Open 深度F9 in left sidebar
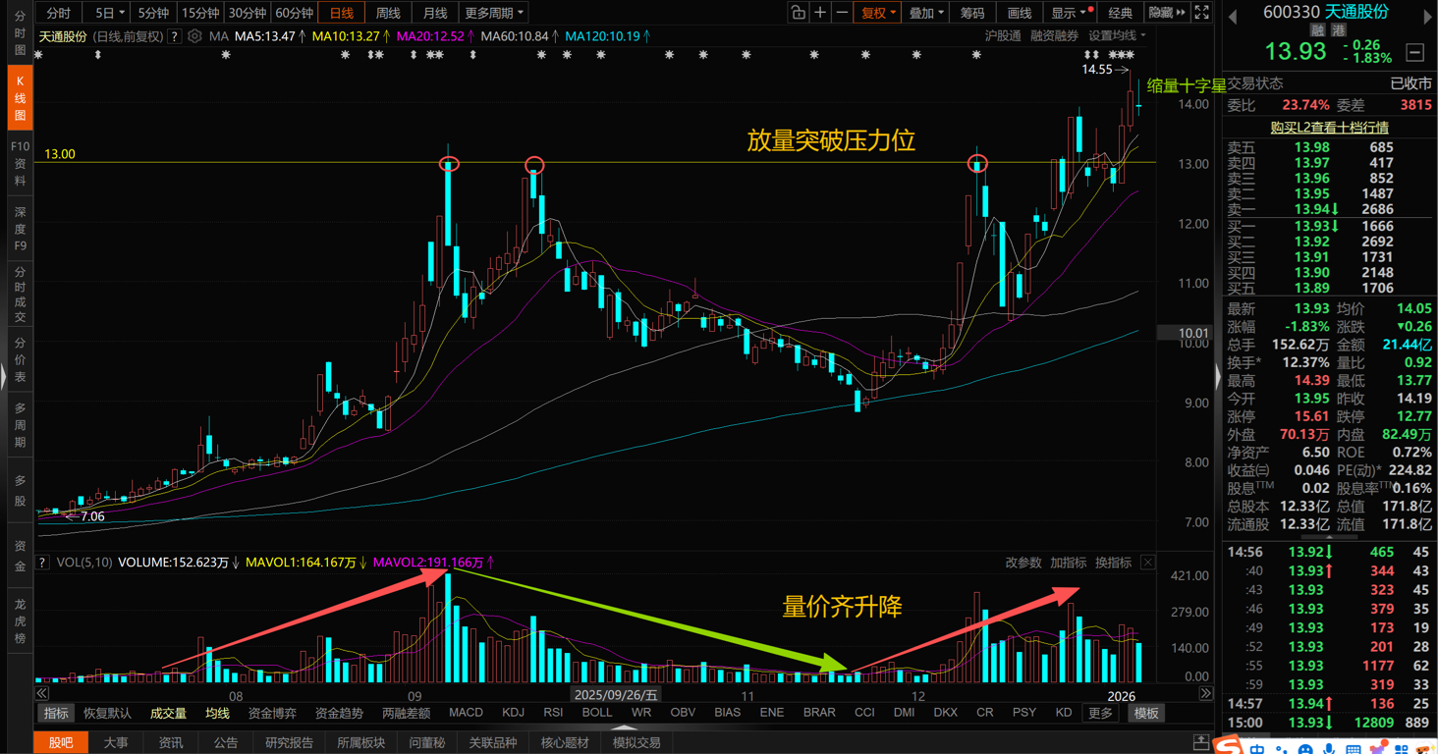Viewport: 1438px width, 754px height. coord(20,229)
